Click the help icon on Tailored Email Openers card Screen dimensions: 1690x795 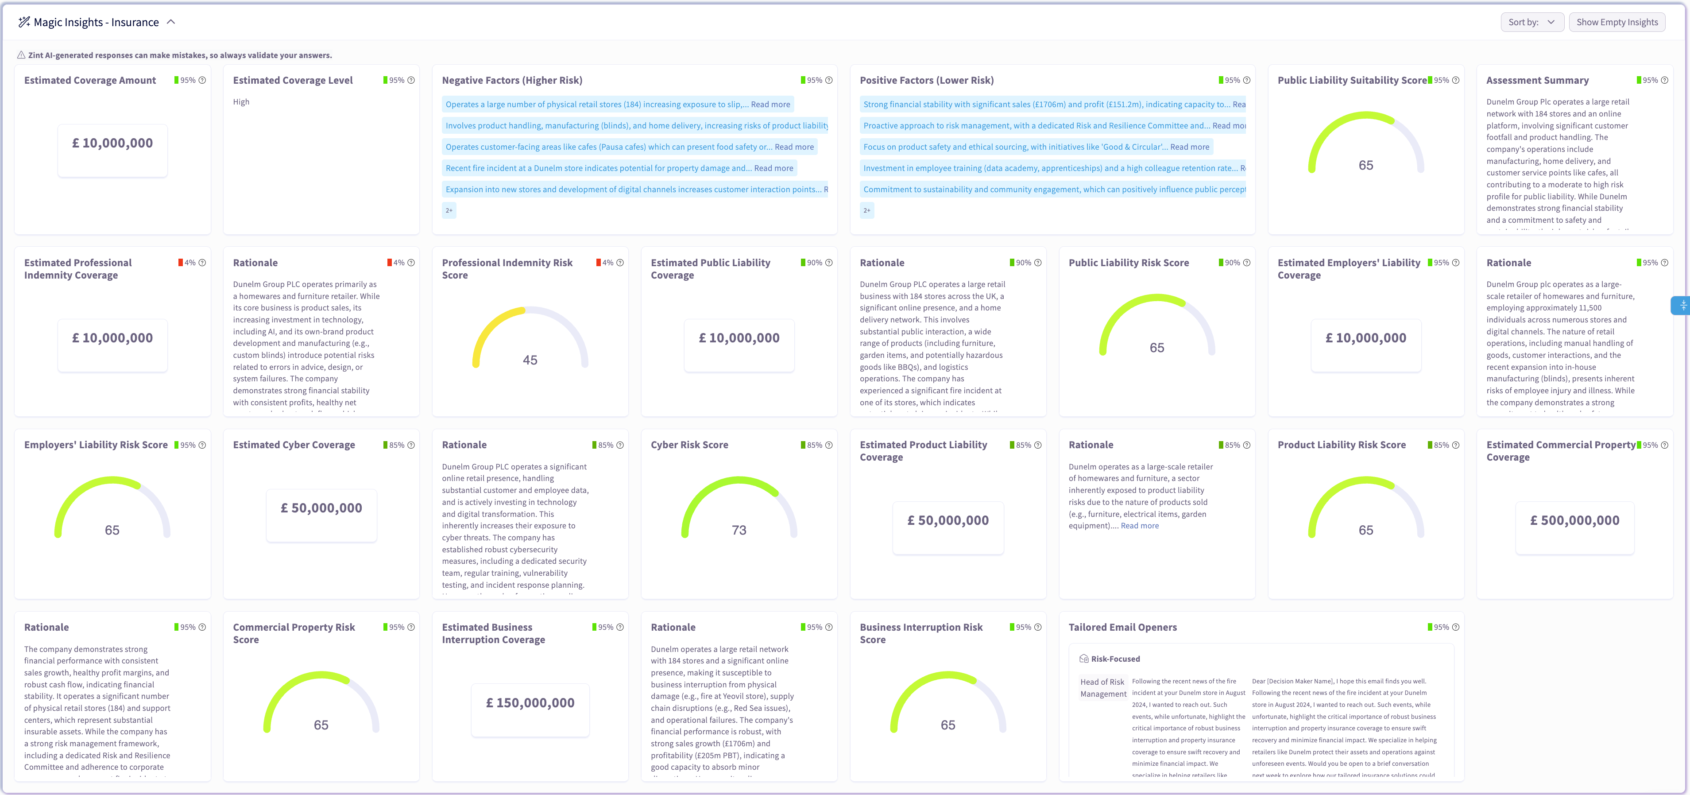click(1456, 627)
